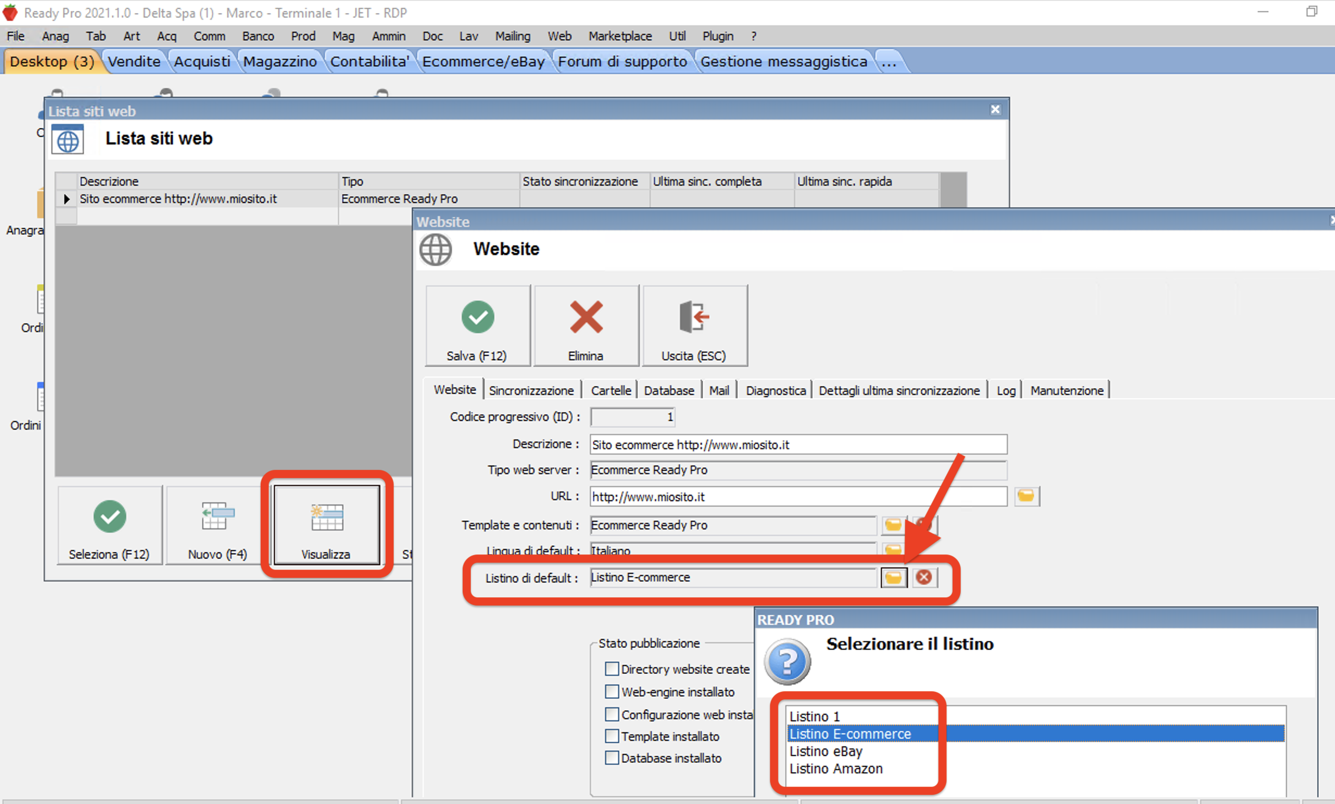Switch to Contabilita' desktop tab
The height and width of the screenshot is (804, 1335).
tap(370, 61)
